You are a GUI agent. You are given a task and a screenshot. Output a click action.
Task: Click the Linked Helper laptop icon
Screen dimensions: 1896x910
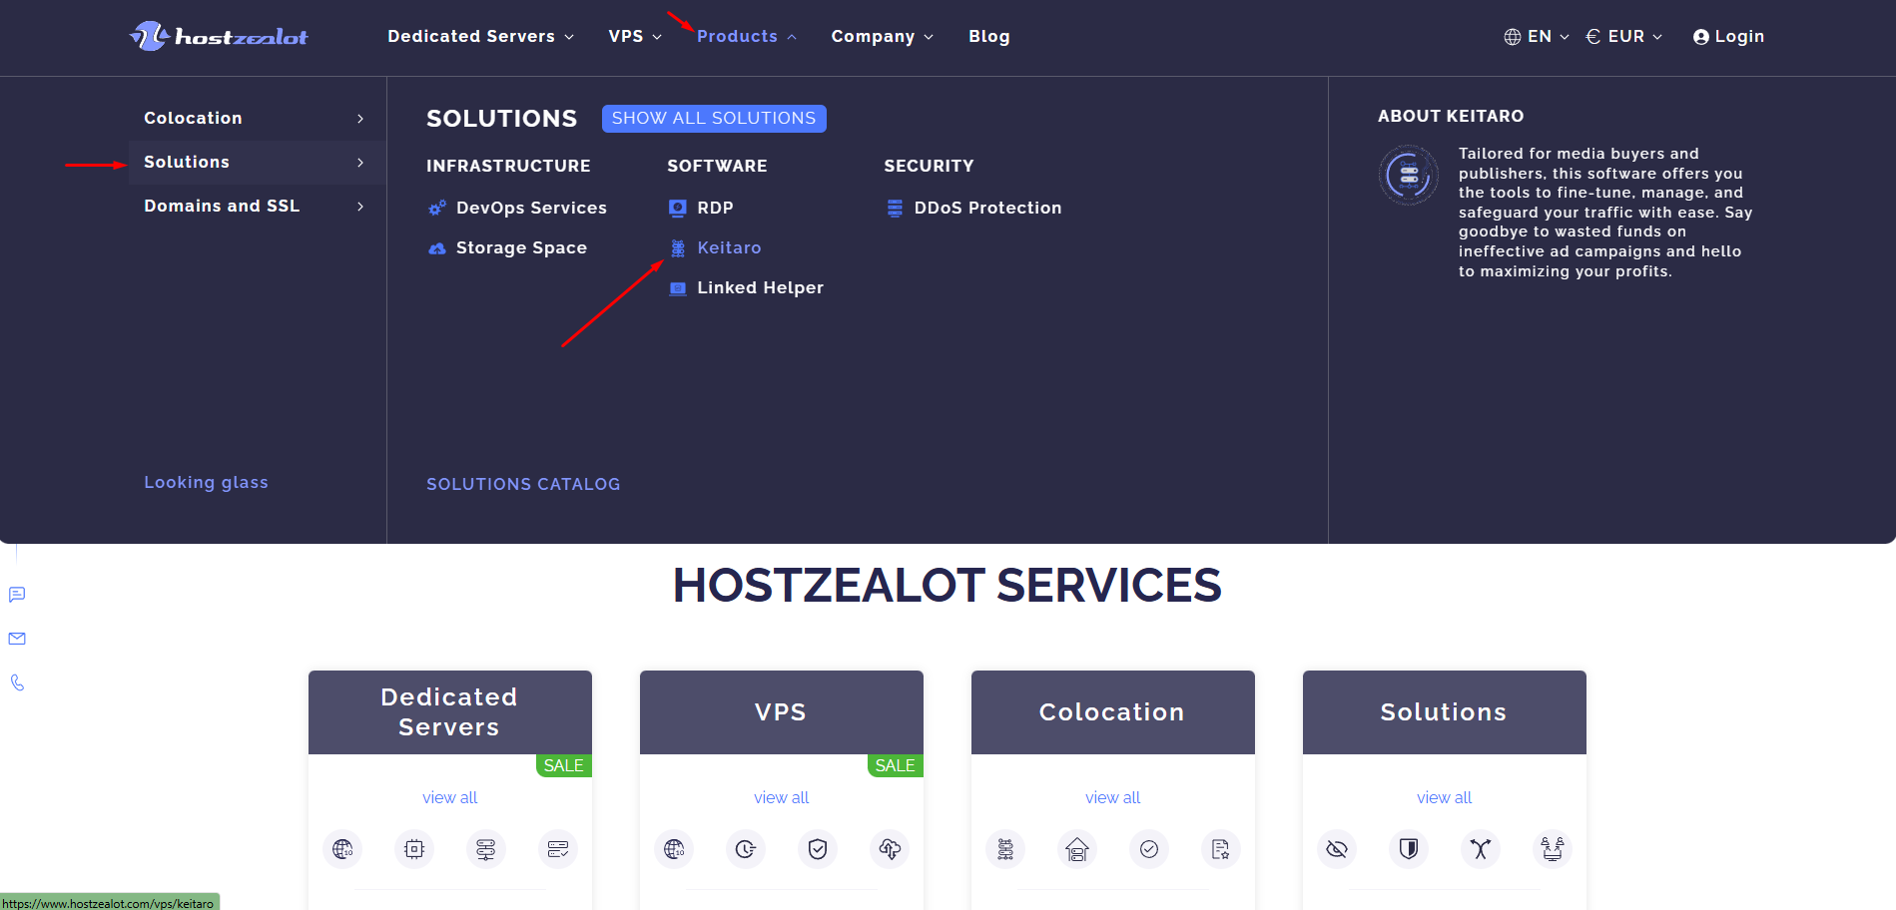[678, 288]
